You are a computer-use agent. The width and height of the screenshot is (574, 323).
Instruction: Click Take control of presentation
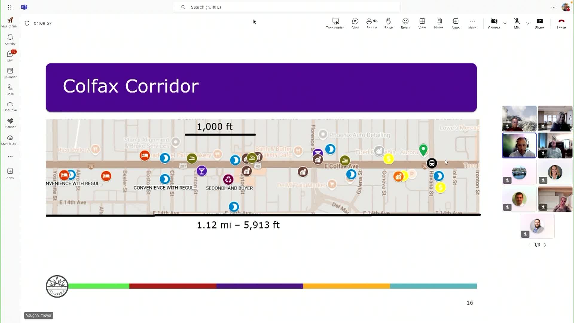pos(335,23)
